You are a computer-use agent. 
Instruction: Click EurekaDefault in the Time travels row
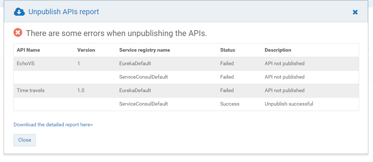(x=135, y=91)
